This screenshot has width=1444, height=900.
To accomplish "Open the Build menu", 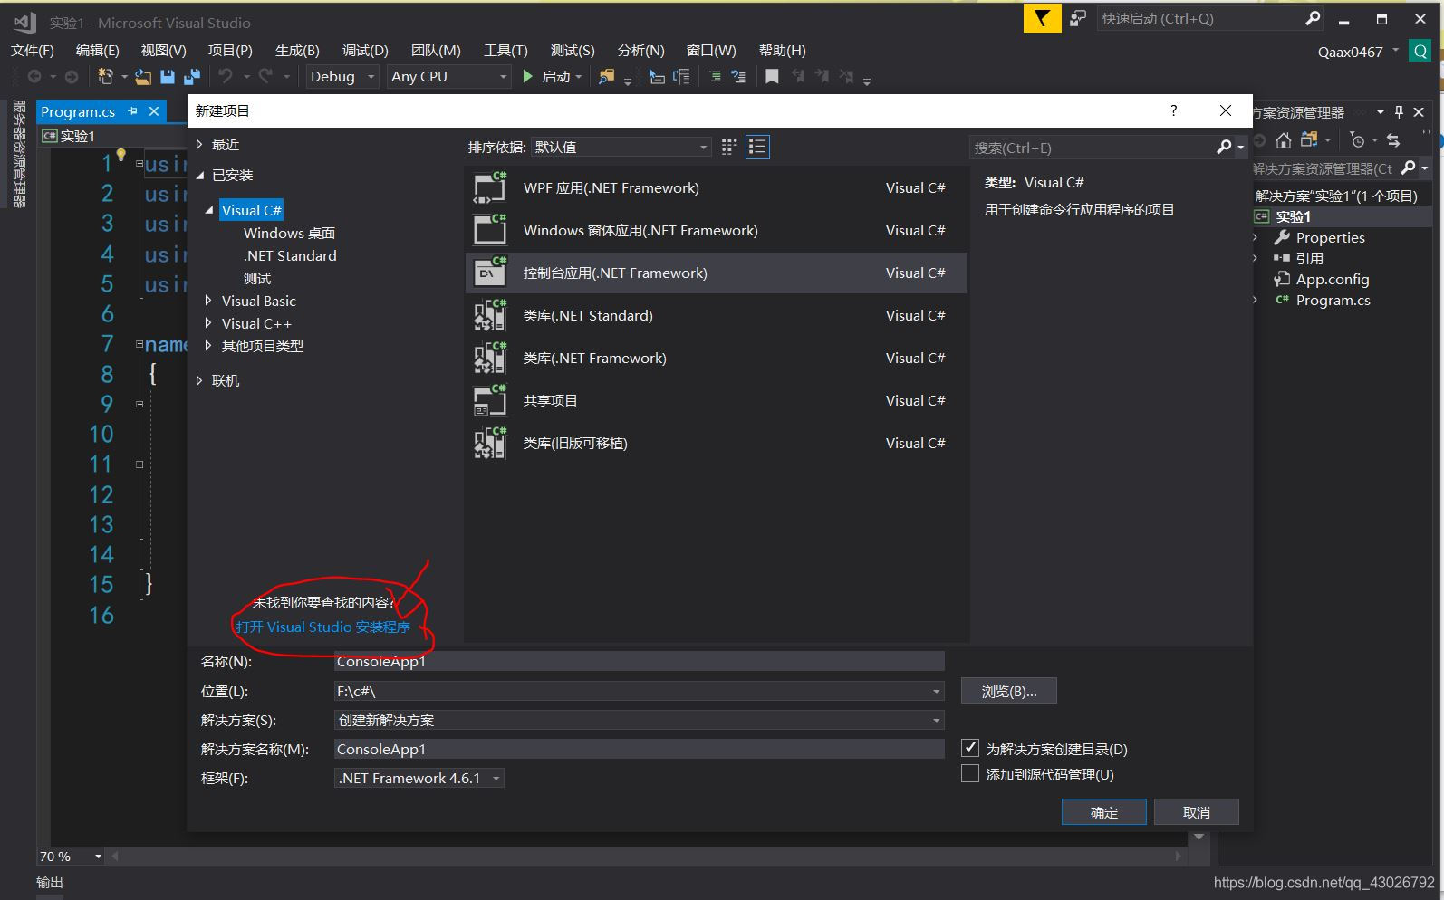I will [x=297, y=51].
